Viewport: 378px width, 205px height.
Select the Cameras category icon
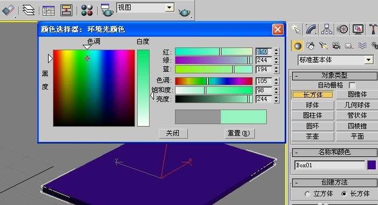tap(336, 45)
